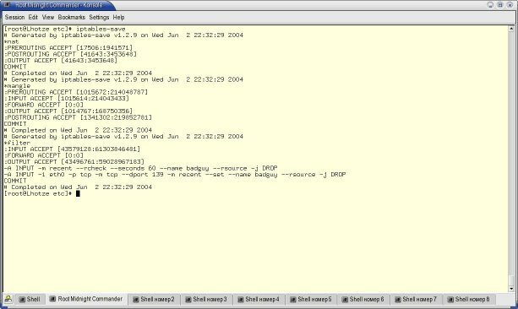Switch to Shell номер4 tab
518x309 pixels.
coord(259,300)
